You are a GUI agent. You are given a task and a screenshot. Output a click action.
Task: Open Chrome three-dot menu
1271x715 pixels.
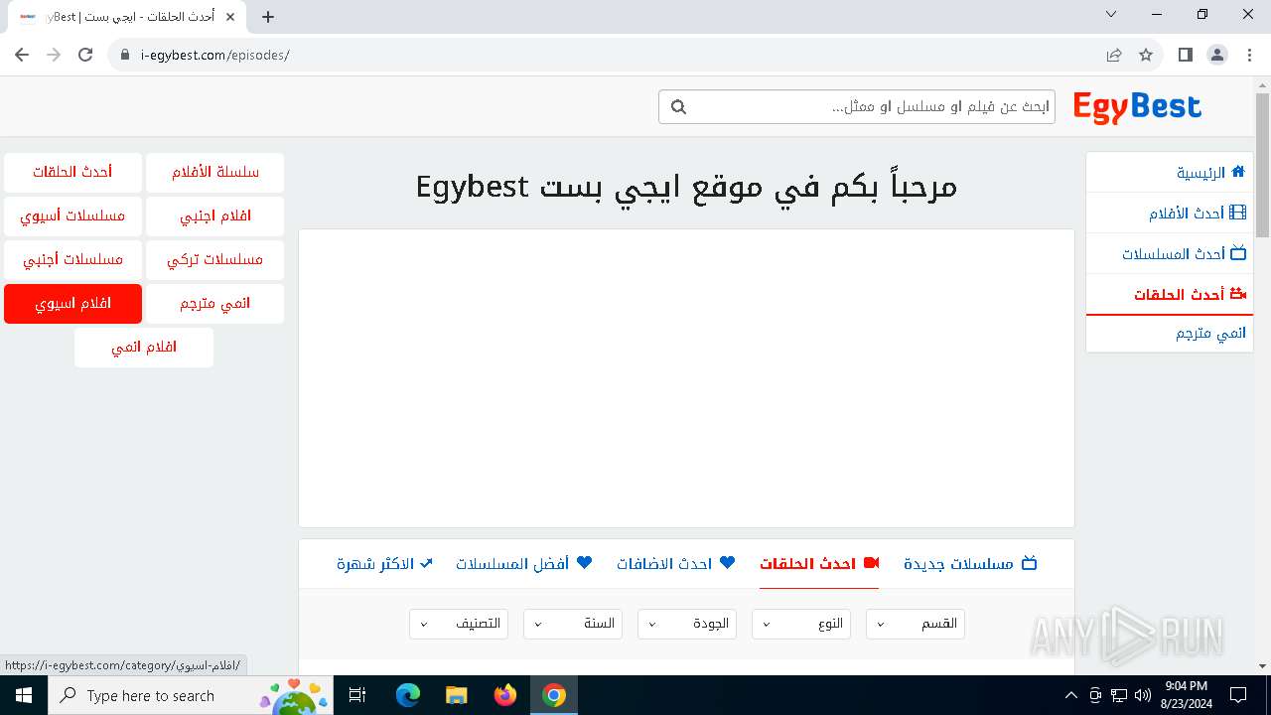(1249, 55)
